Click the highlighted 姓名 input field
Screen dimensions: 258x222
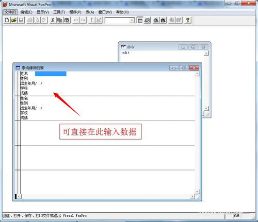pyautogui.click(x=51, y=74)
